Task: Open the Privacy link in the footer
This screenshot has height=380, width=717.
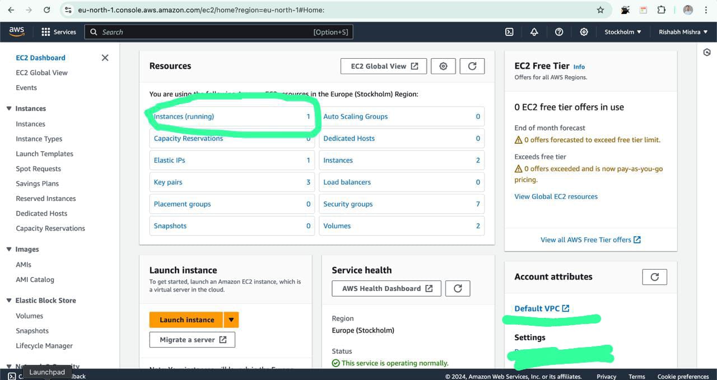Action: (606, 376)
